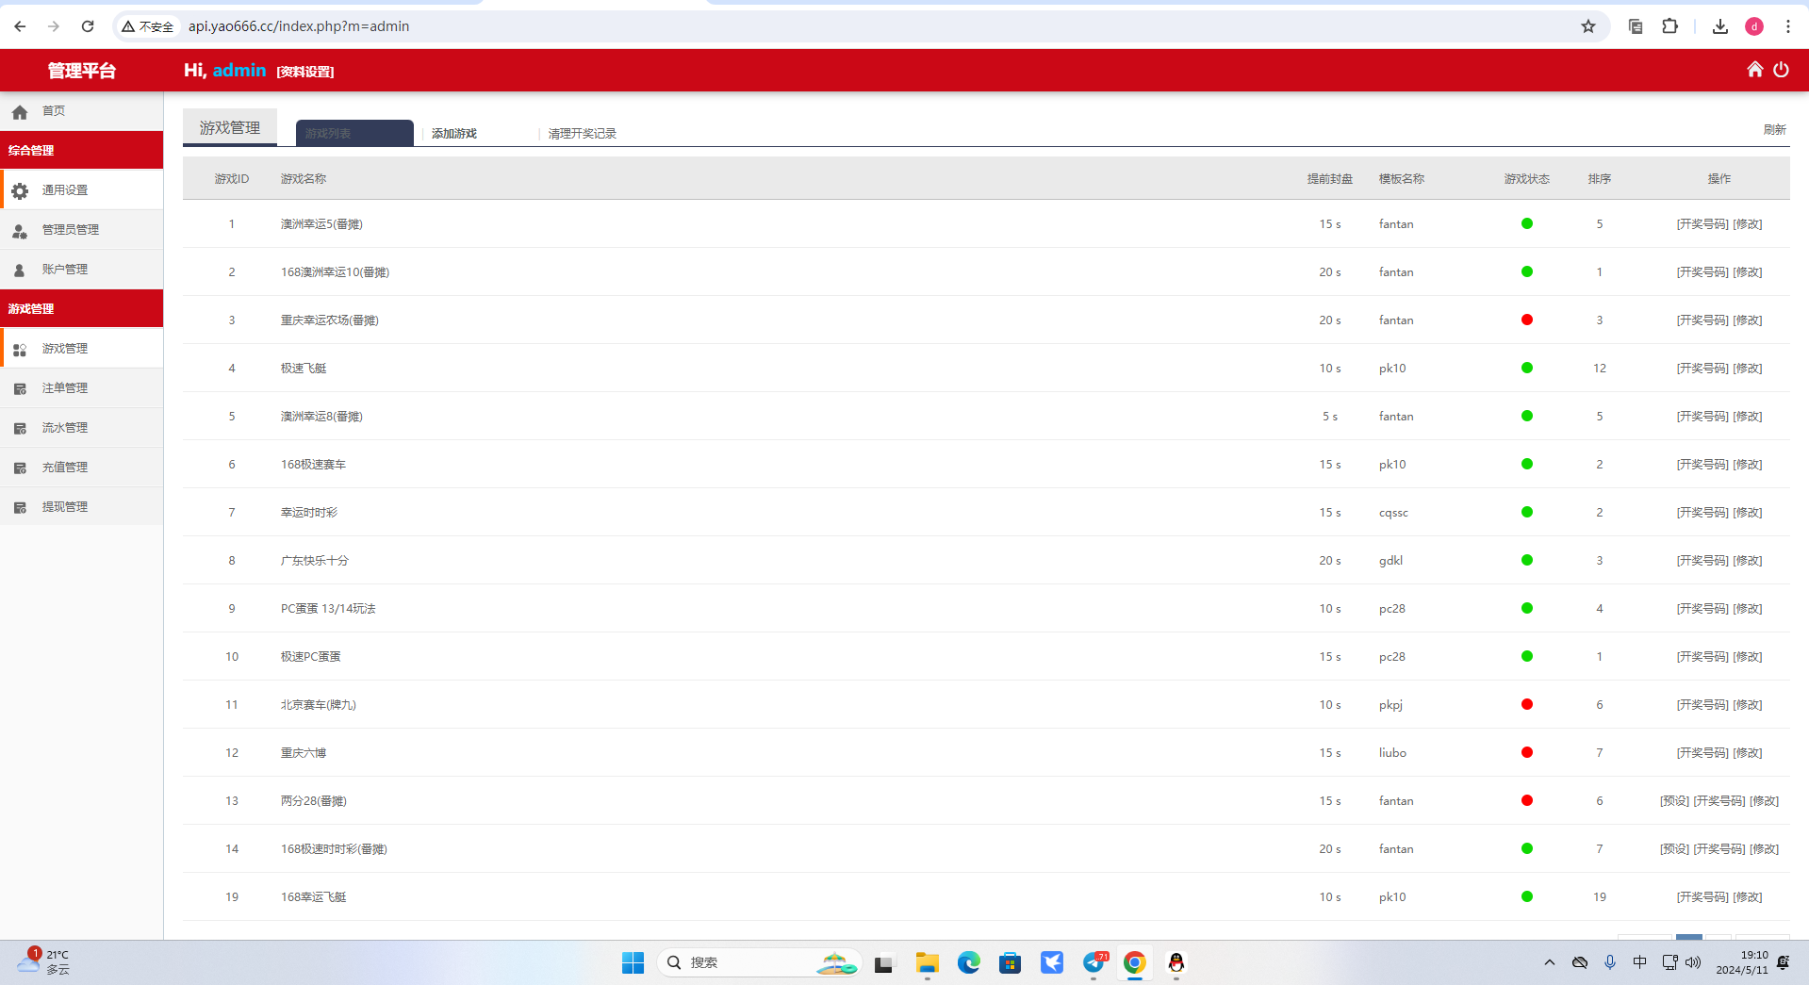Click [修改] for 广东快乐十分 row
The image size is (1809, 985).
[1748, 561]
